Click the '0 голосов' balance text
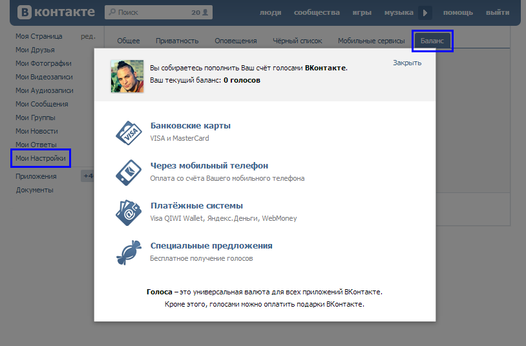 click(x=242, y=80)
